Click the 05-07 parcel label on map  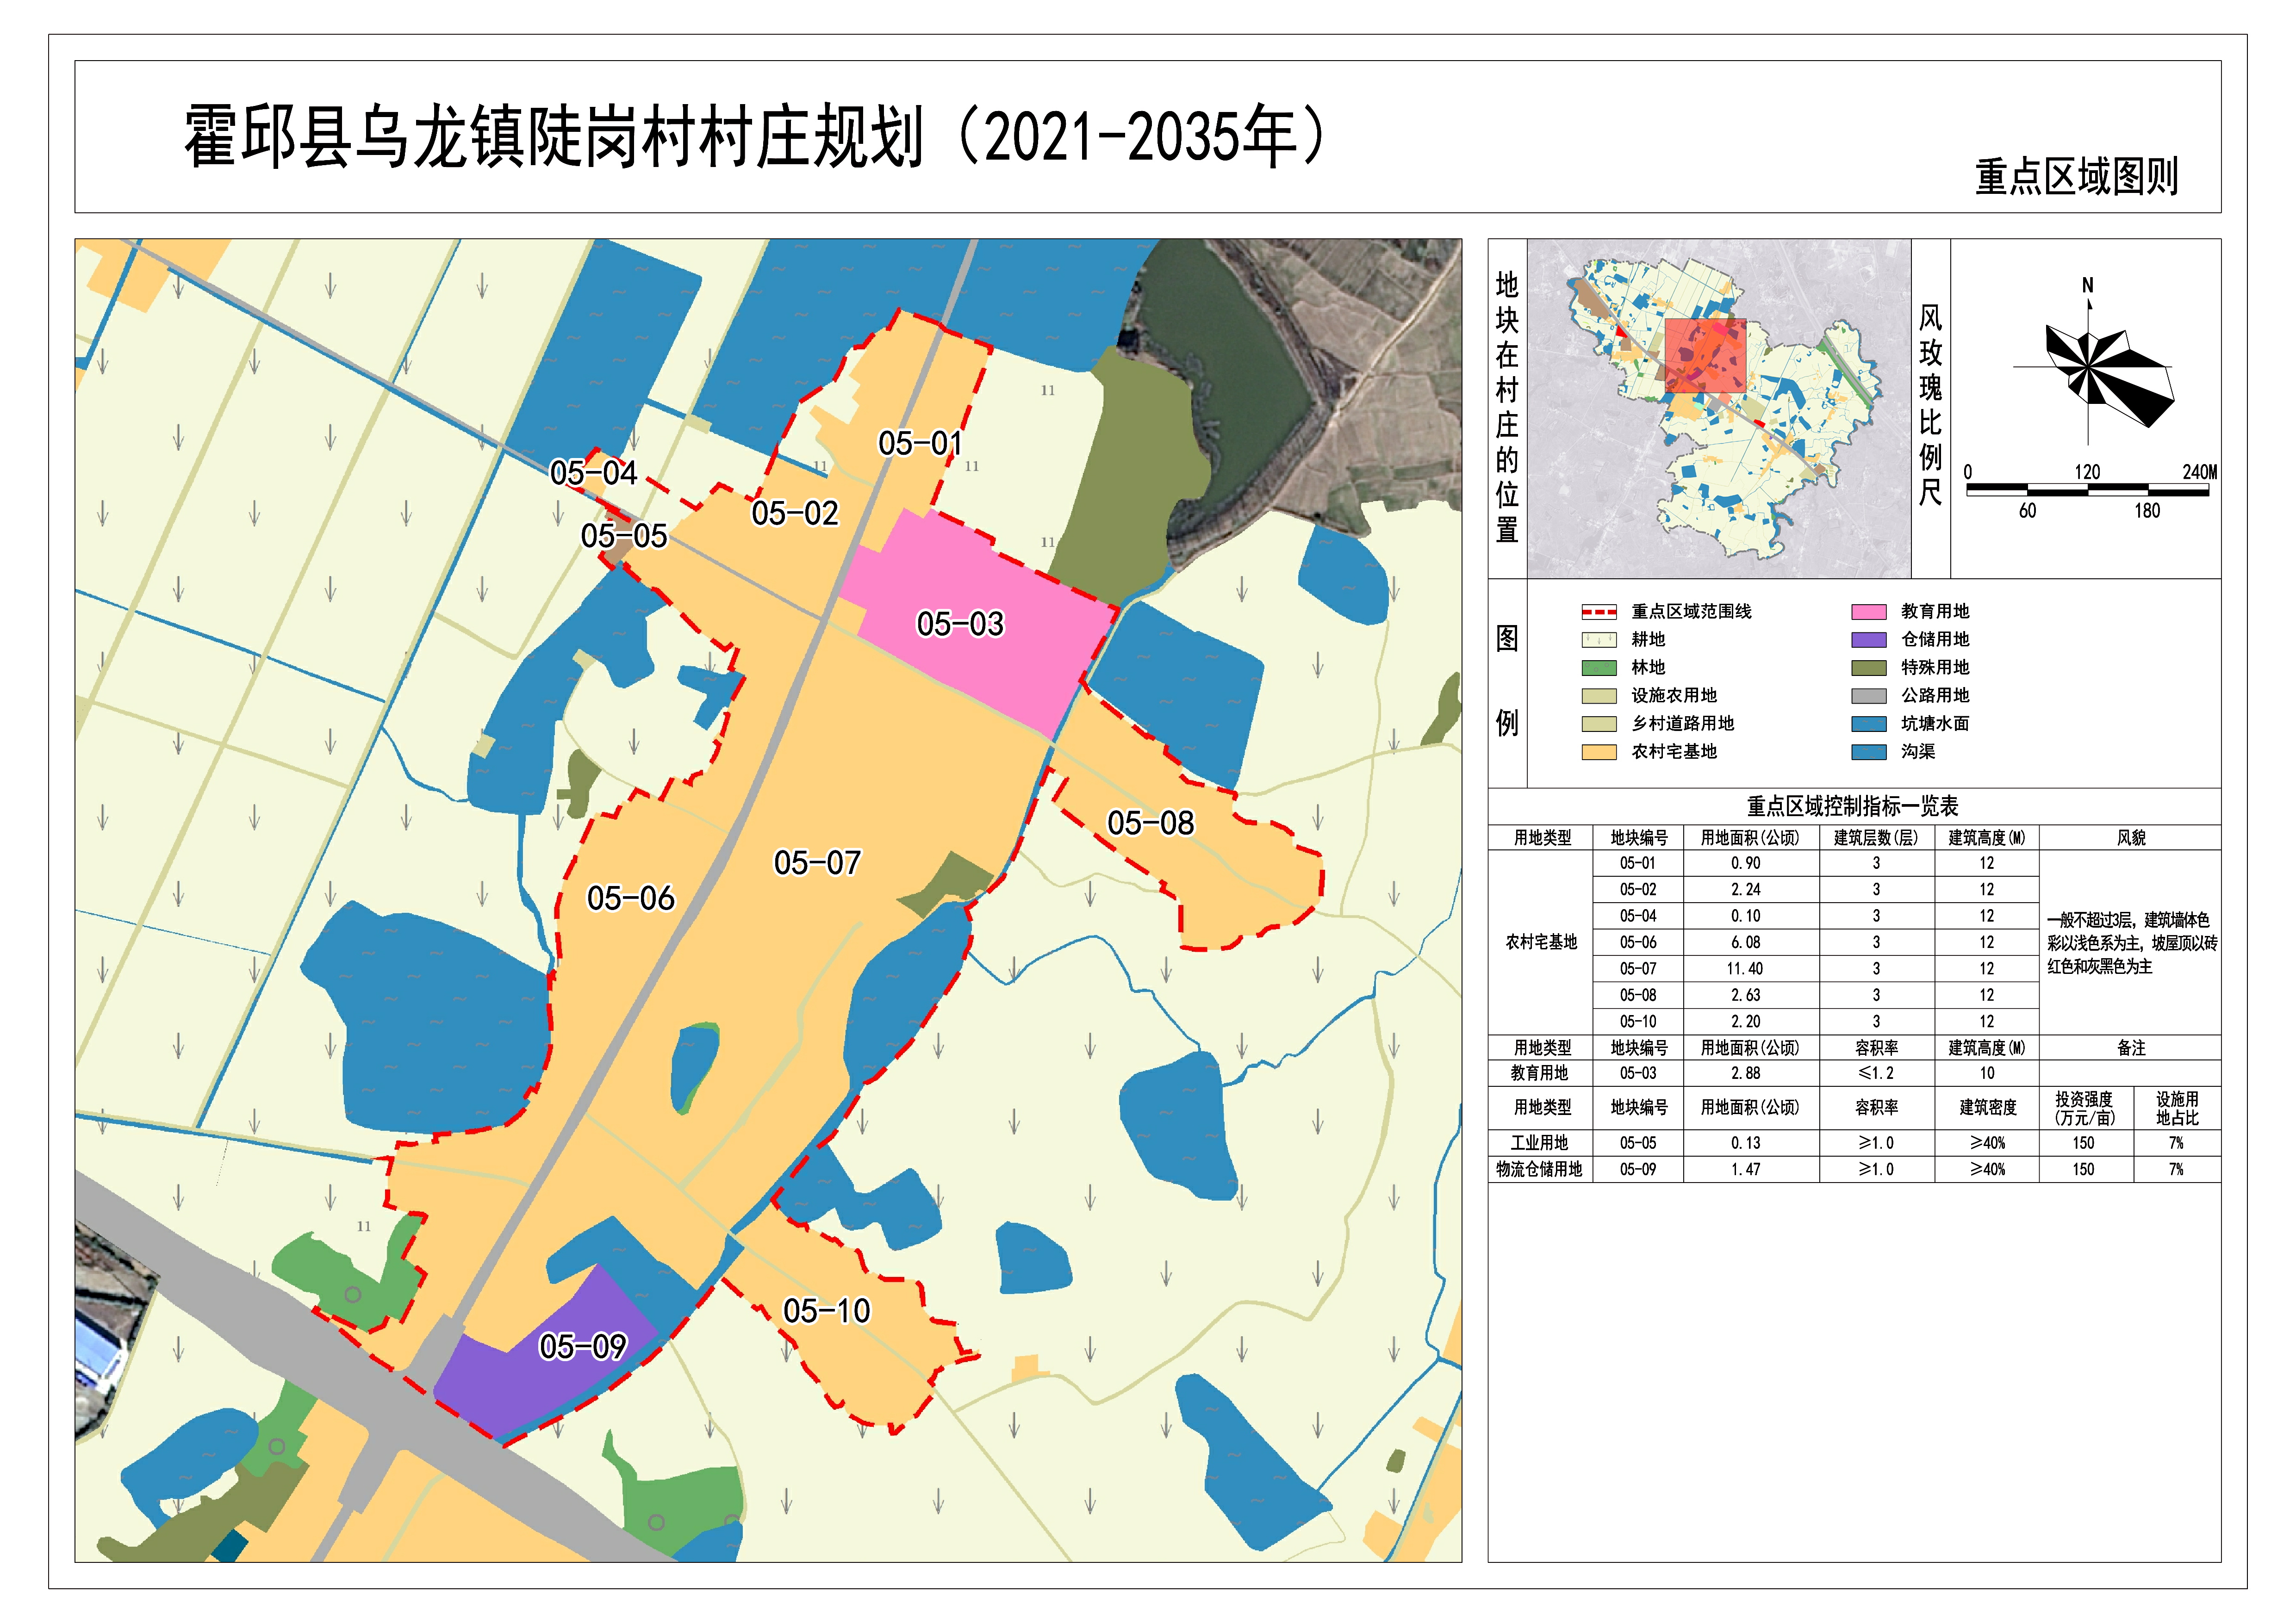pyautogui.click(x=817, y=862)
